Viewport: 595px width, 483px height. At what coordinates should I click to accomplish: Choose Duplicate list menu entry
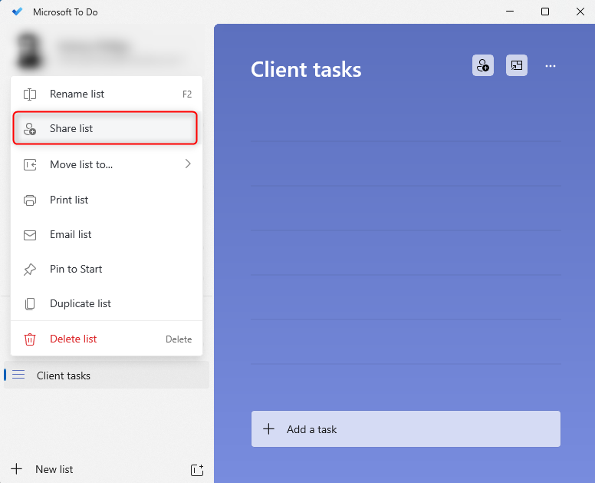(81, 303)
